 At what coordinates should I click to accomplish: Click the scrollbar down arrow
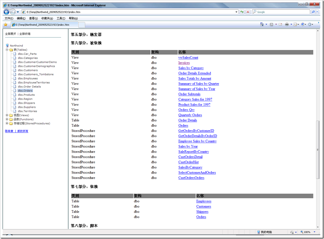click(x=318, y=227)
